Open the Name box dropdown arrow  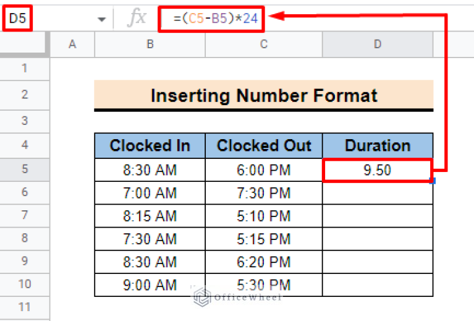pyautogui.click(x=101, y=20)
